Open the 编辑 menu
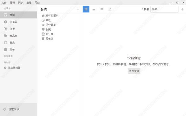 coord(12,2)
